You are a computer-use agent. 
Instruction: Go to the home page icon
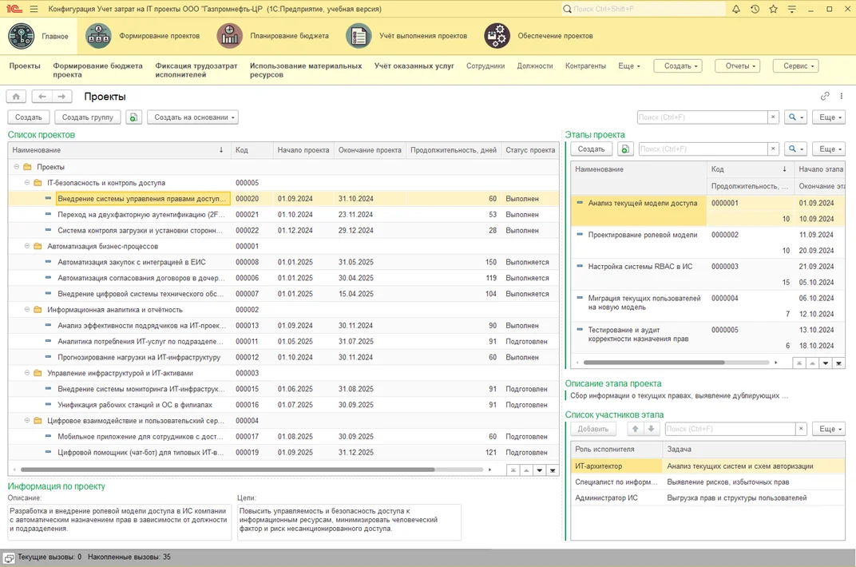[x=17, y=97]
